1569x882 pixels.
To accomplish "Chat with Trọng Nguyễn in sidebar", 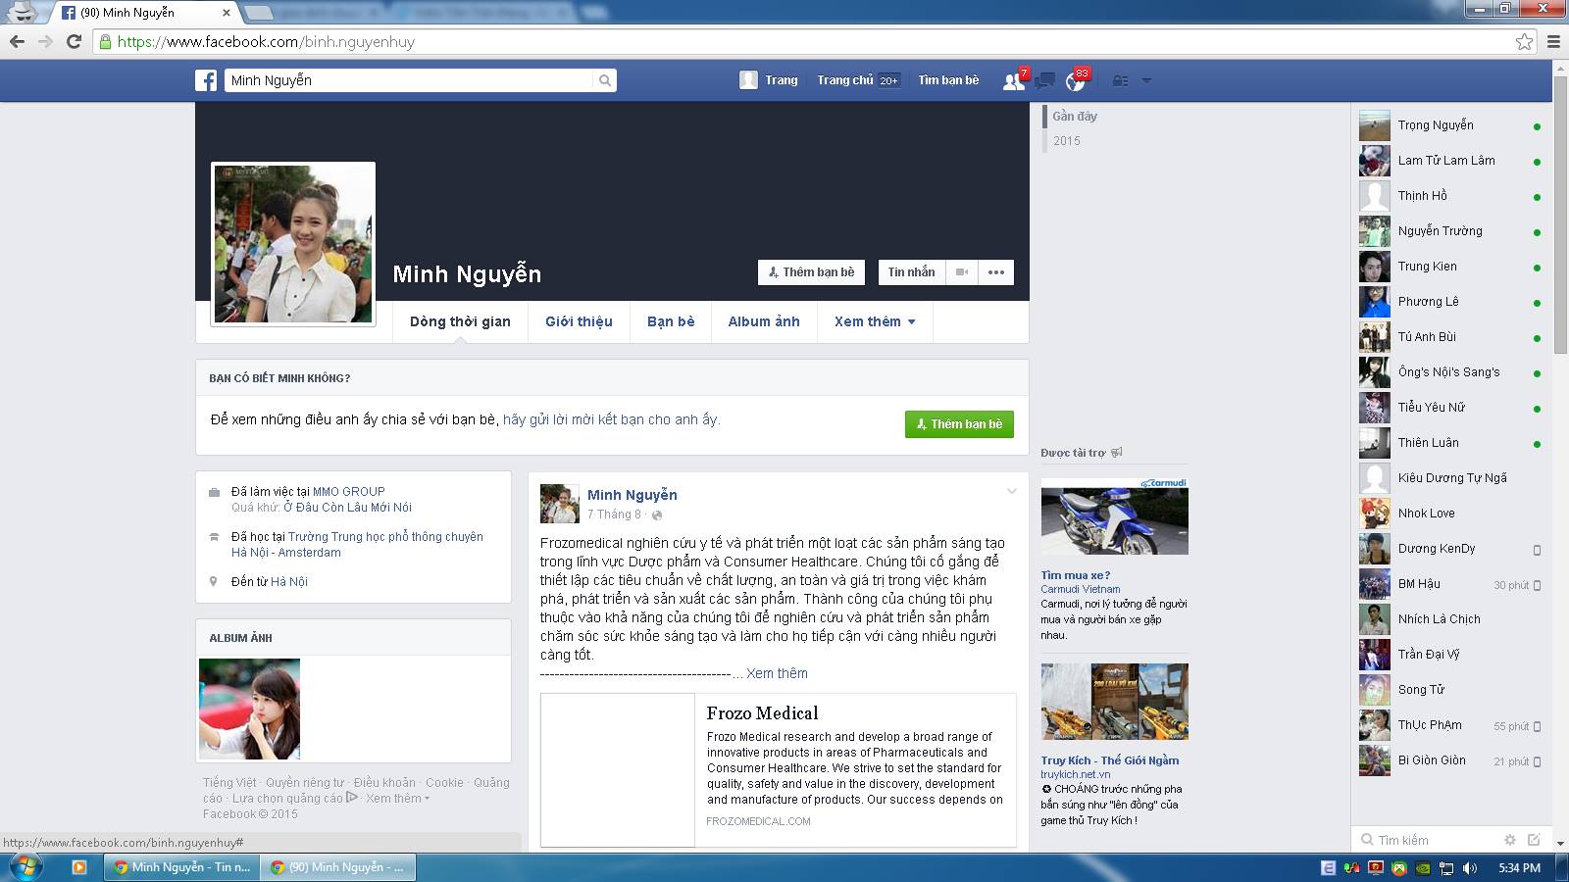I will click(x=1451, y=125).
